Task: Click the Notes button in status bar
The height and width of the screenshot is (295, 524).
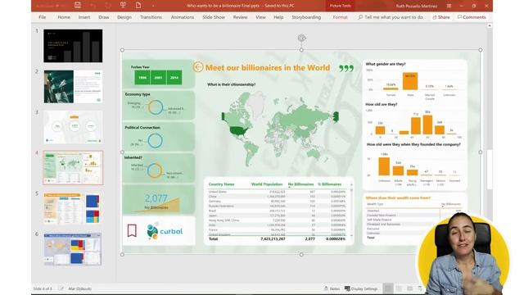Action: click(x=332, y=288)
